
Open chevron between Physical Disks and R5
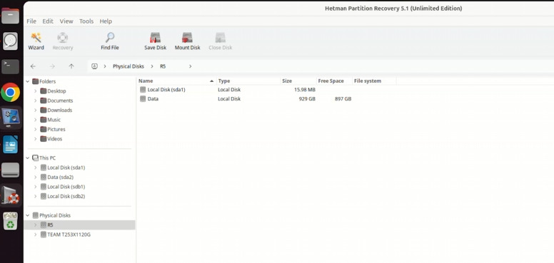pyautogui.click(x=152, y=66)
